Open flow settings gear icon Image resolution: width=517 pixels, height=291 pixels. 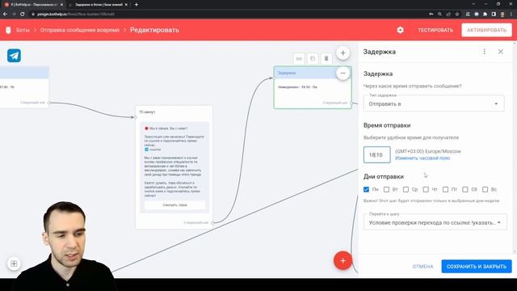400,30
